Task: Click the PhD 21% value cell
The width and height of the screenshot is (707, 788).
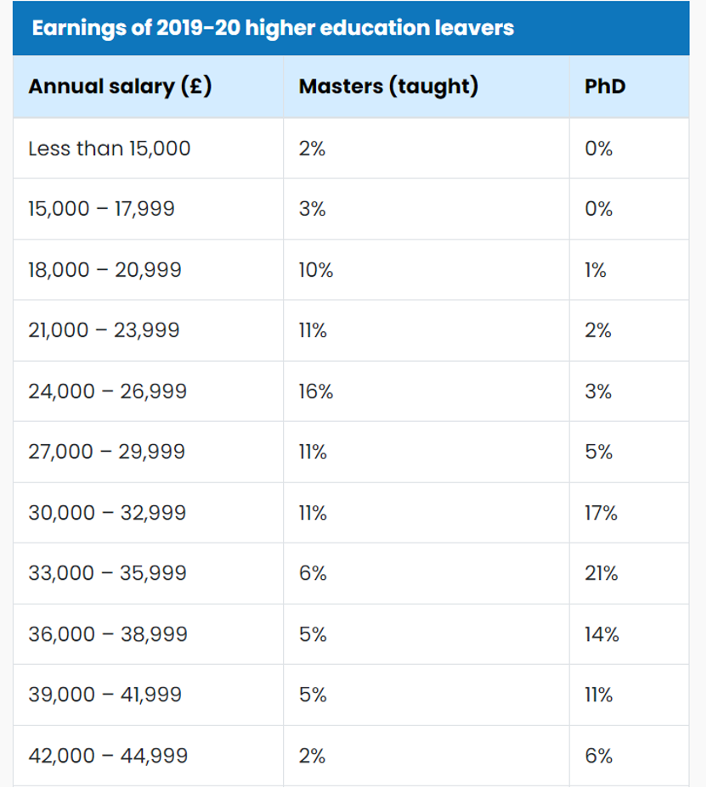Action: click(629, 573)
